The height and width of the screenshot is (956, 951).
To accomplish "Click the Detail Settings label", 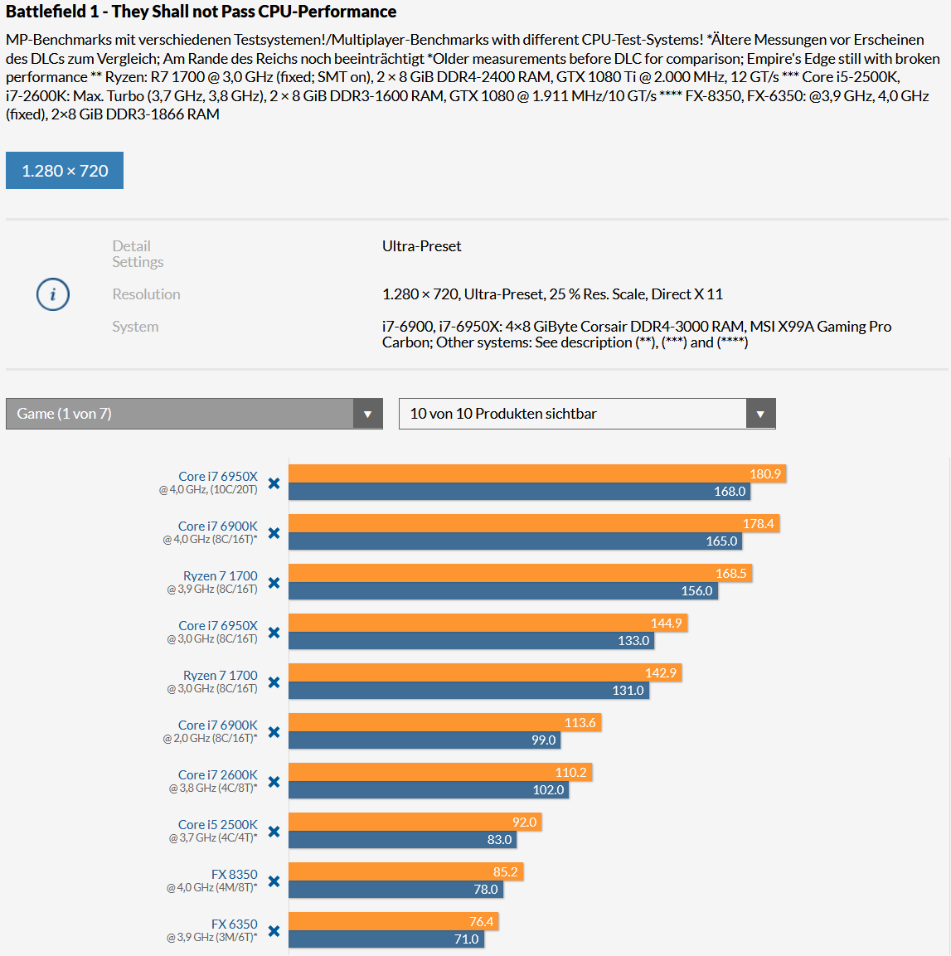I will [x=138, y=254].
